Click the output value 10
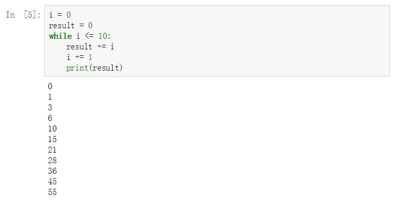 coord(52,128)
